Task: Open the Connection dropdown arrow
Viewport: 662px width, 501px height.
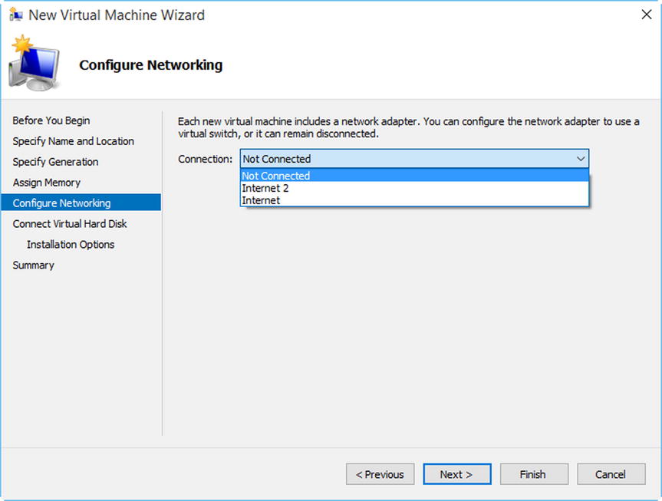Action: point(581,160)
